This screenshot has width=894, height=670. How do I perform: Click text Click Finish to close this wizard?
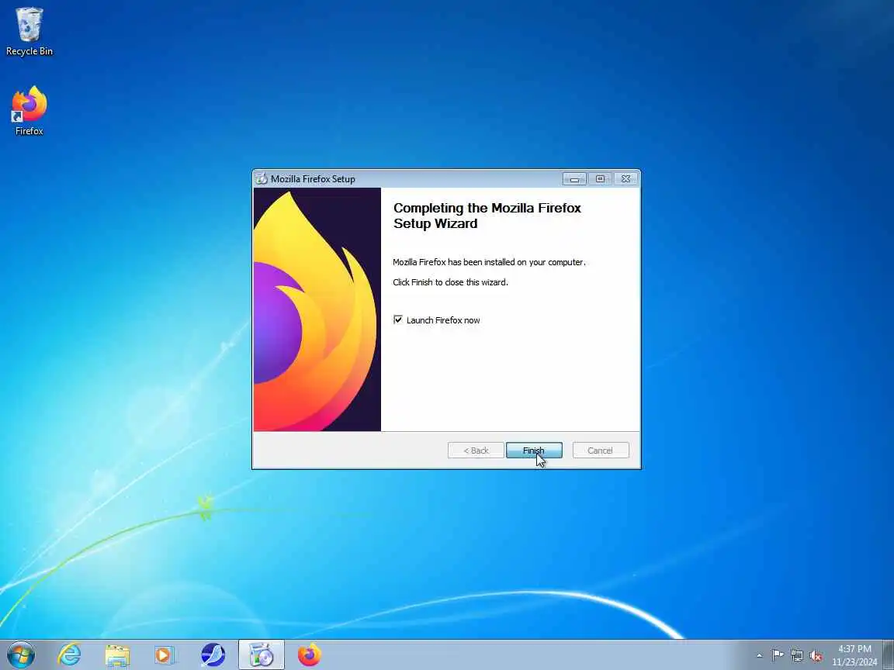tap(450, 282)
